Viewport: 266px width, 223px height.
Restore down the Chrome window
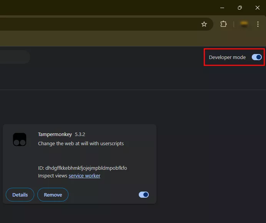point(240,8)
